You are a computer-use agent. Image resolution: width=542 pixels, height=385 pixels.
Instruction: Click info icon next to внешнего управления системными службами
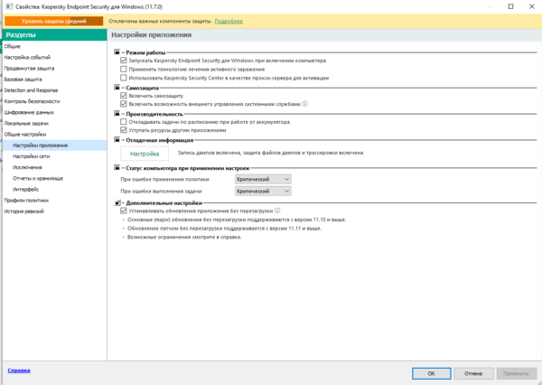point(305,104)
